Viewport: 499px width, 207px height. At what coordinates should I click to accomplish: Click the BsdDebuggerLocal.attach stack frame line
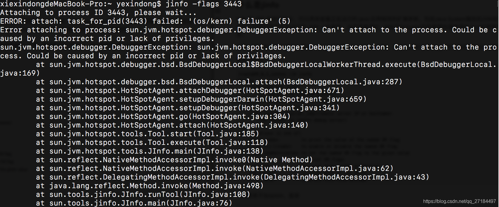(x=219, y=82)
